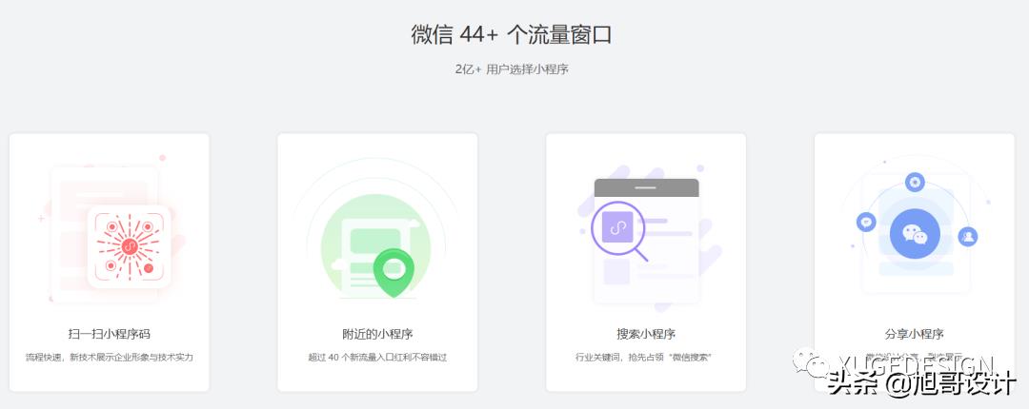The height and width of the screenshot is (409, 1029).
Task: Click the 流程快速 description text
Action: pyautogui.click(x=110, y=358)
